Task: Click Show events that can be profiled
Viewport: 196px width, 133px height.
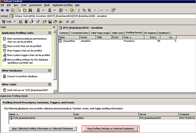Action: pos(24,46)
